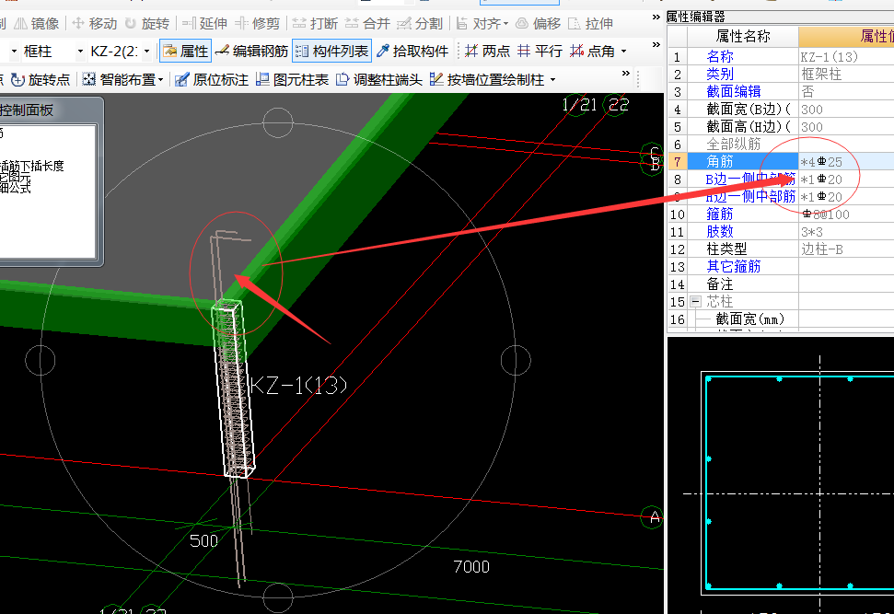Screen dimensions: 894x614
Task: Select the Mirror (镜像) tool
Action: click(37, 23)
